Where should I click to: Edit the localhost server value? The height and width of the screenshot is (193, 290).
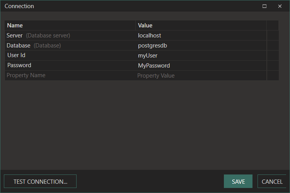coord(201,36)
